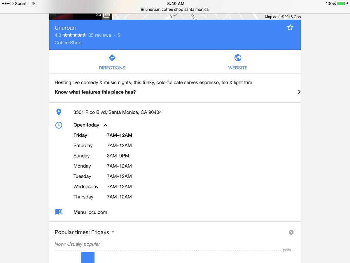
Task: Select the Saturday hours row
Action: pos(103,146)
